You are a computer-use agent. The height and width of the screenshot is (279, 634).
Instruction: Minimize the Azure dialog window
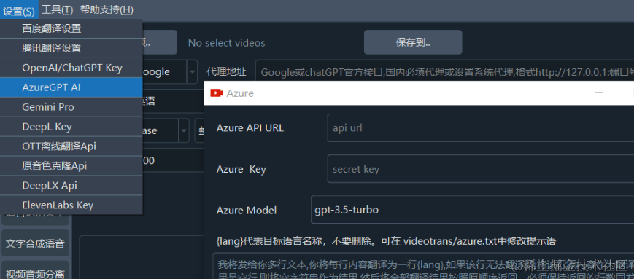(x=599, y=93)
